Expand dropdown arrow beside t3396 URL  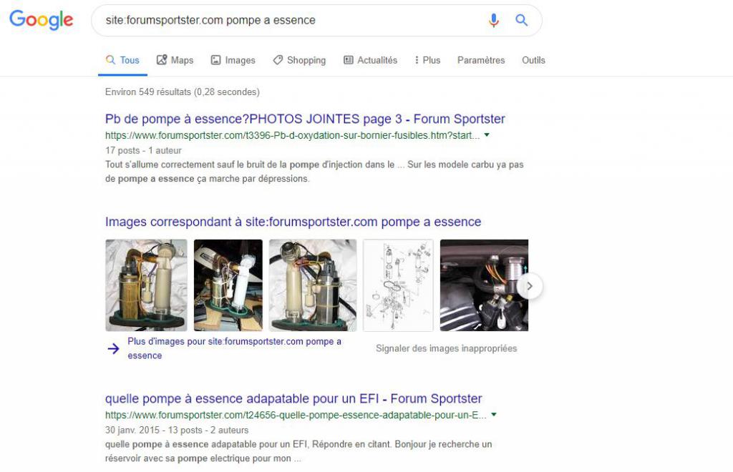tap(487, 135)
